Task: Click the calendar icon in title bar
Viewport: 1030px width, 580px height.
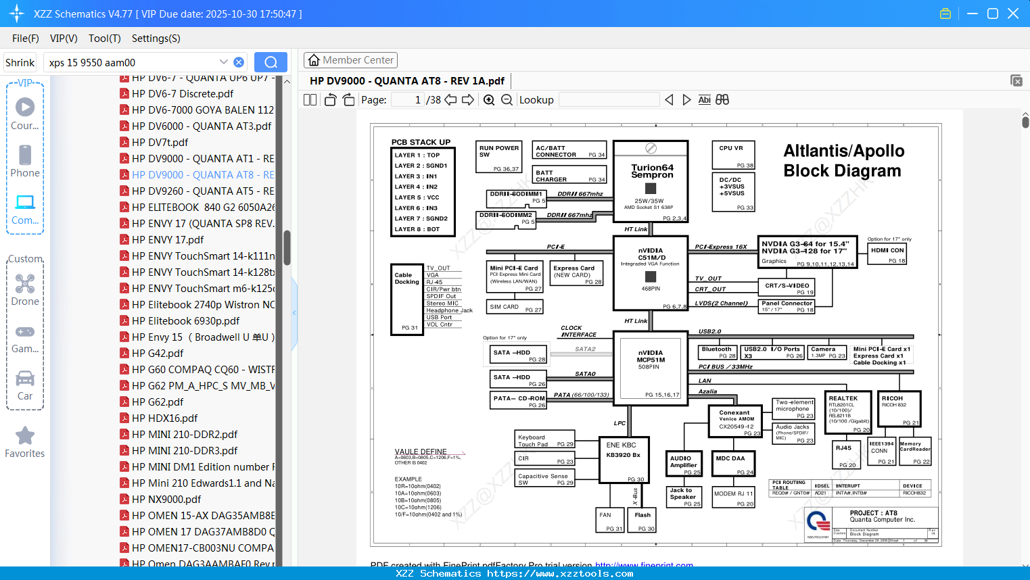Action: coord(945,14)
